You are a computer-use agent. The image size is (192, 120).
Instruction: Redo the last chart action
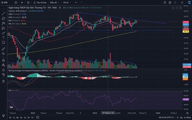pos(81,3)
